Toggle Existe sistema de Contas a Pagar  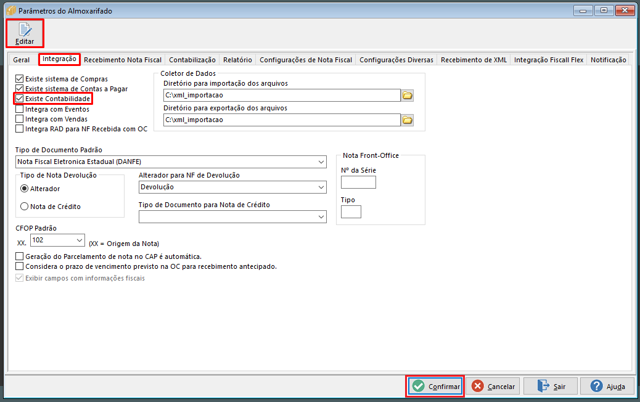click(19, 89)
